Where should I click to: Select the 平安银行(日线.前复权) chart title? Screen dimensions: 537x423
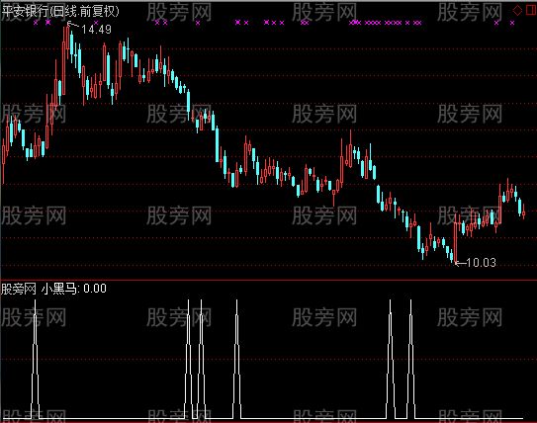point(60,11)
